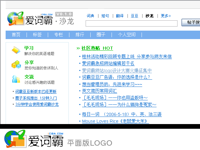Viewport: 200px width, 150px height.
Task: Open the 更多» link
Action: coord(166,16)
